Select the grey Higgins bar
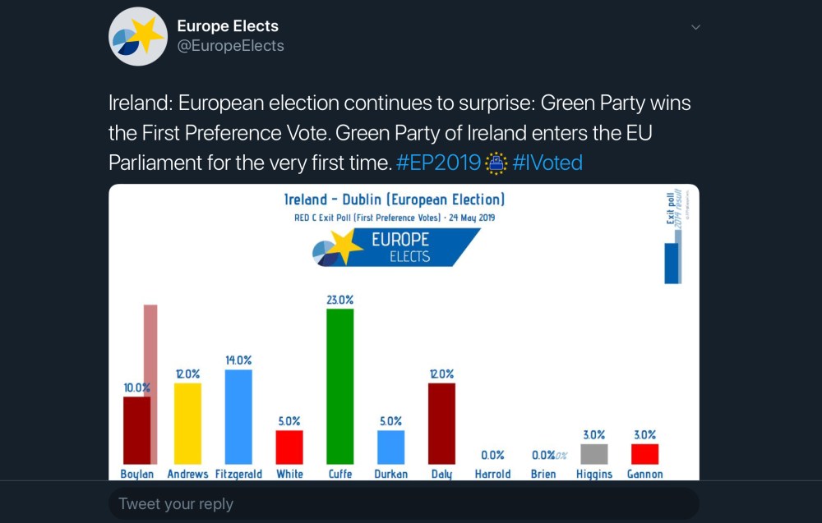 (594, 454)
